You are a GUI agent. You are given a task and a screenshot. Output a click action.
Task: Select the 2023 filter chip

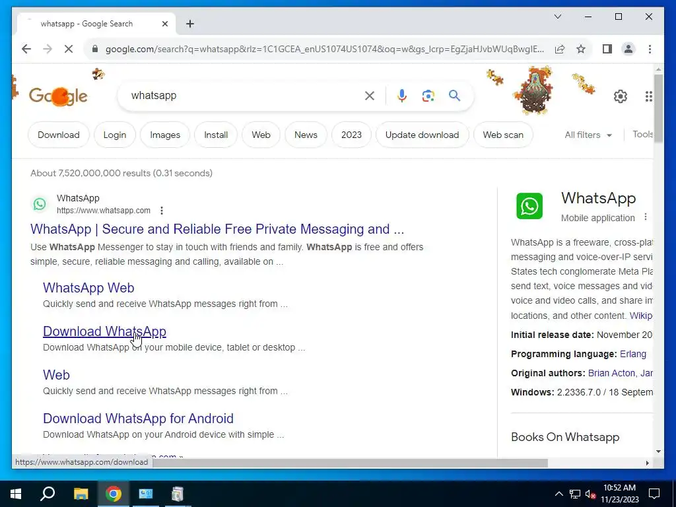coord(351,135)
